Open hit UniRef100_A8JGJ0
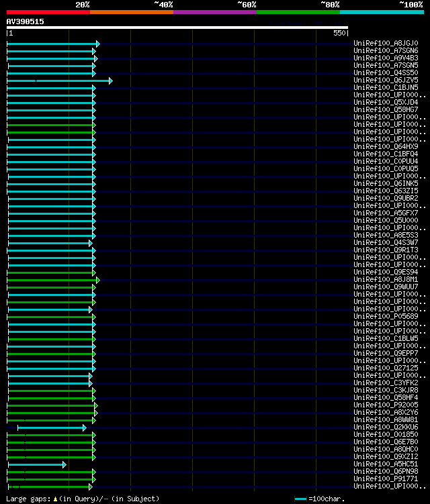The height and width of the screenshot is (504, 430). 386,43
